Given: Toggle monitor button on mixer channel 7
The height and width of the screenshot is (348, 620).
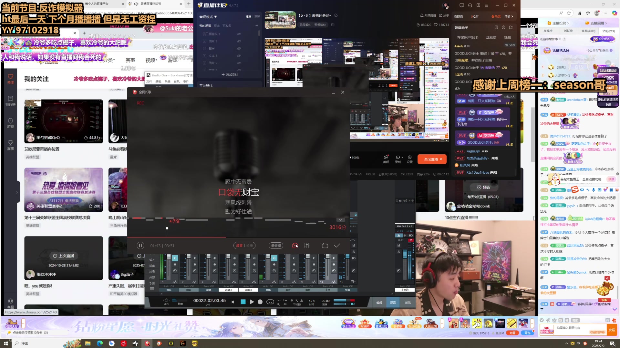Looking at the screenshot, I should pyautogui.click(x=274, y=258).
